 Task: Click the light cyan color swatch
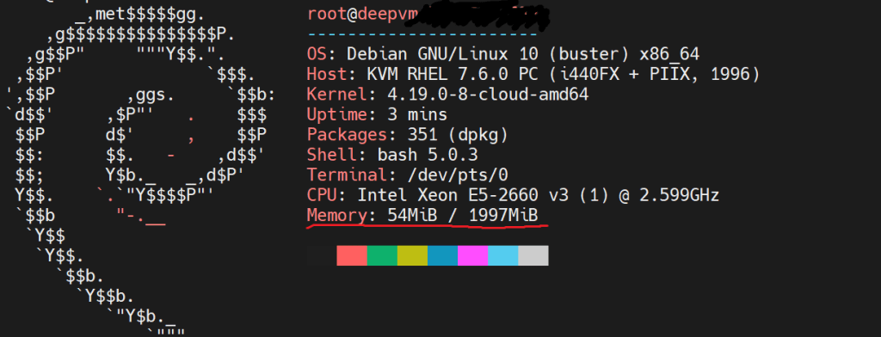coord(502,255)
